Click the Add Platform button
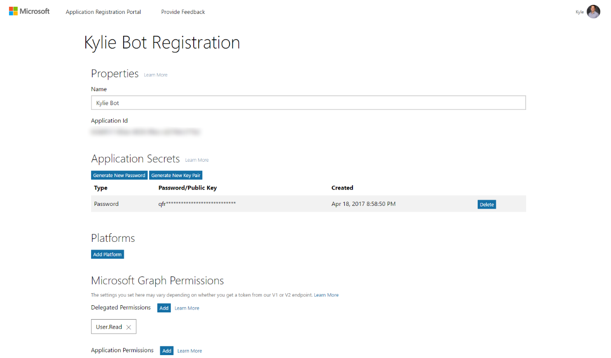 pyautogui.click(x=107, y=254)
